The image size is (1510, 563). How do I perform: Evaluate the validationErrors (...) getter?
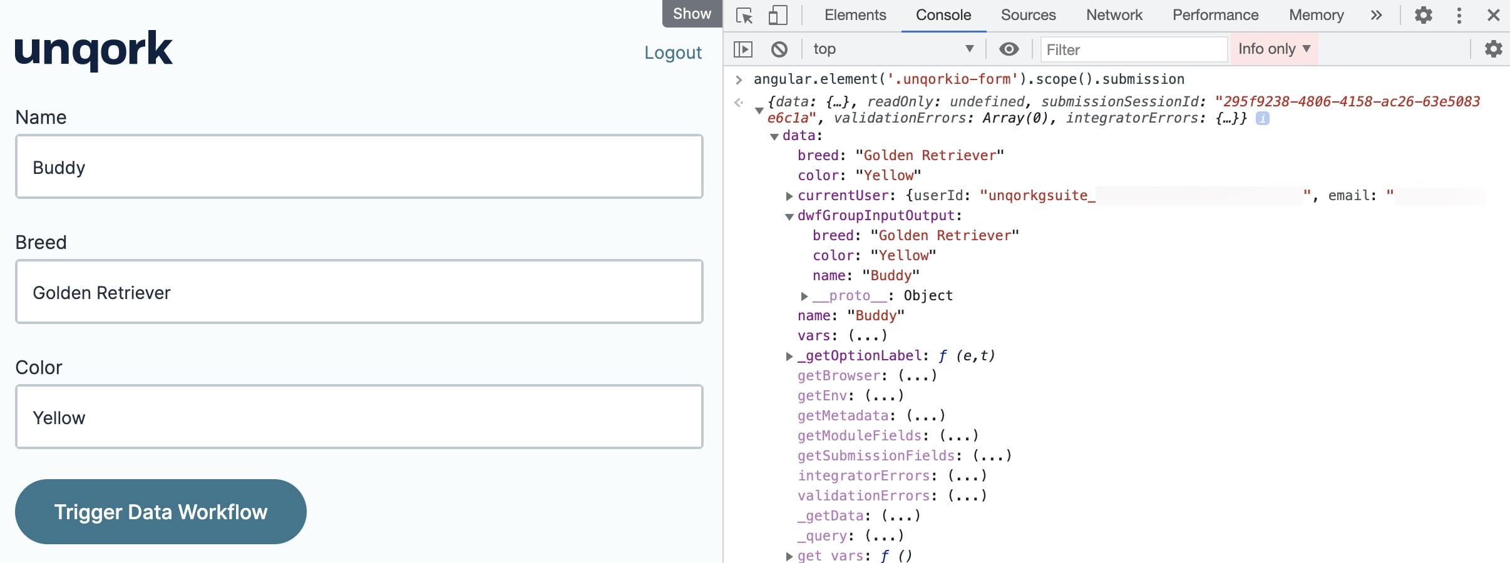click(967, 496)
